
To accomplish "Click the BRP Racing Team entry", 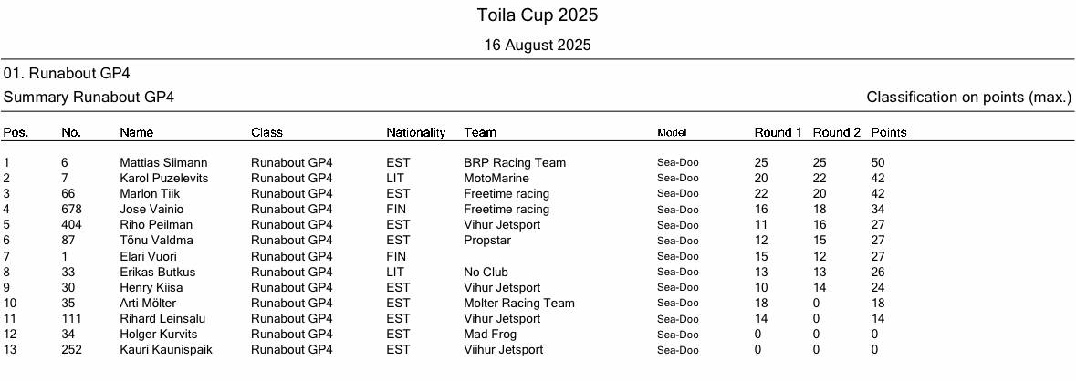I will pyautogui.click(x=515, y=163).
